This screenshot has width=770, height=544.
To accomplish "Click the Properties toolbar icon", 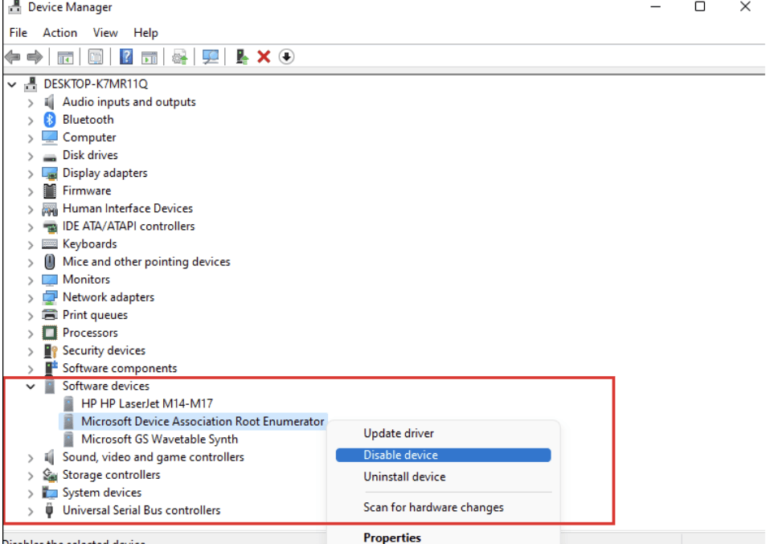I will (96, 57).
